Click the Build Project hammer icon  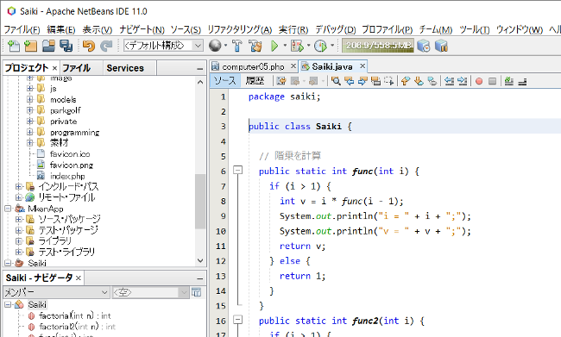(236, 46)
